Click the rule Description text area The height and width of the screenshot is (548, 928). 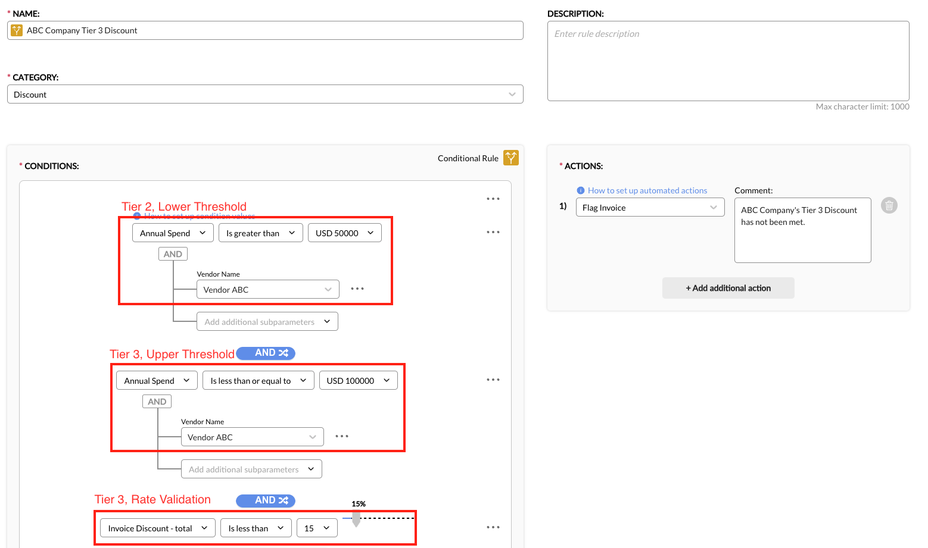click(728, 61)
